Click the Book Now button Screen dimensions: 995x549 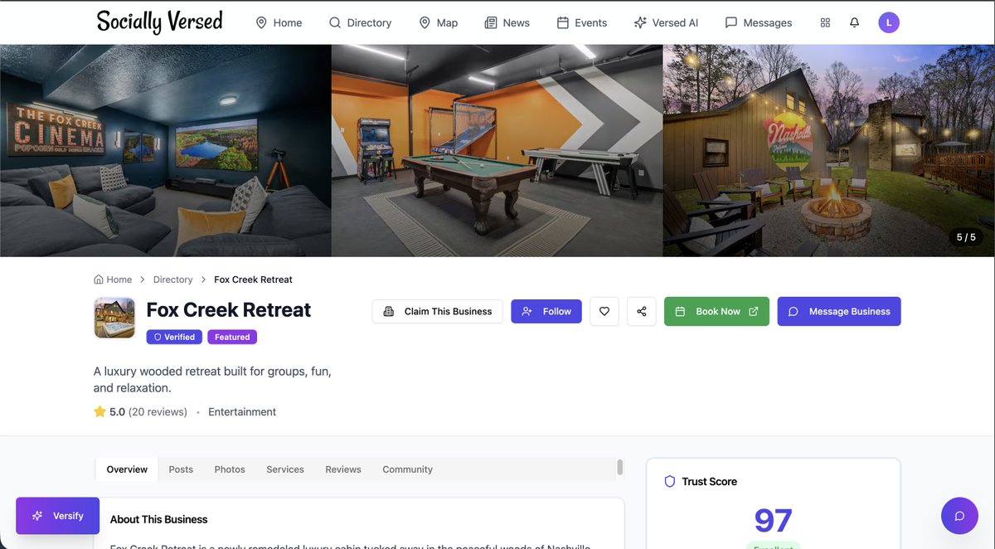[x=716, y=311]
